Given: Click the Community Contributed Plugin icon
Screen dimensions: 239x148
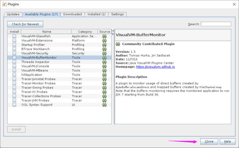Looking at the screenshot, I should click(x=118, y=44).
